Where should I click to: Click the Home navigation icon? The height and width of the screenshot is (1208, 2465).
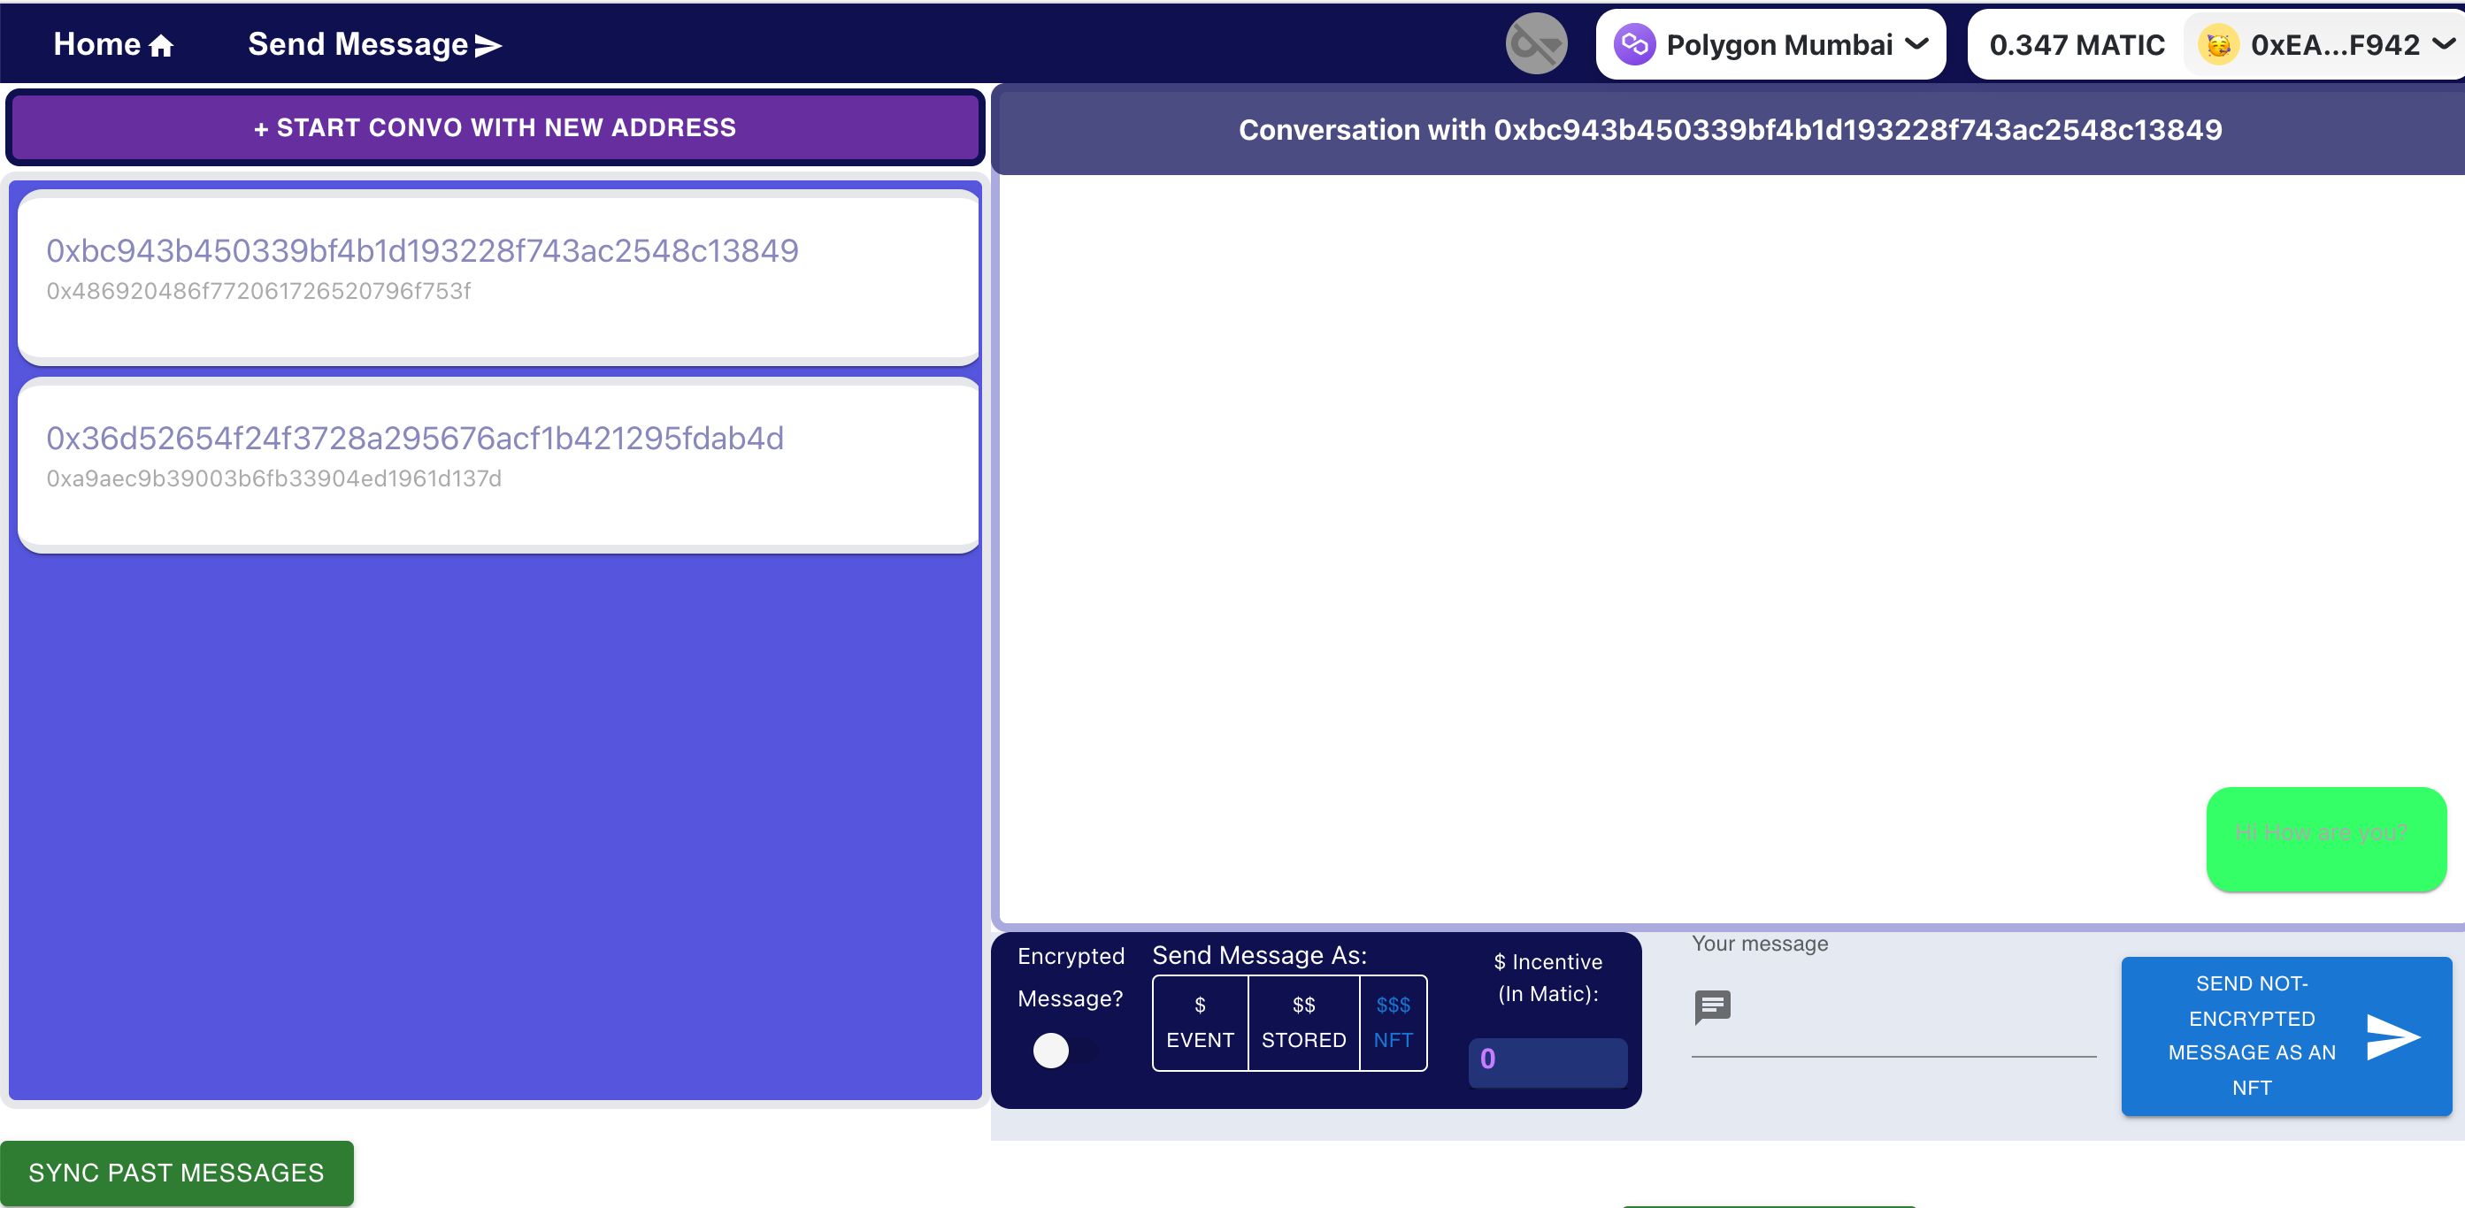coord(160,44)
